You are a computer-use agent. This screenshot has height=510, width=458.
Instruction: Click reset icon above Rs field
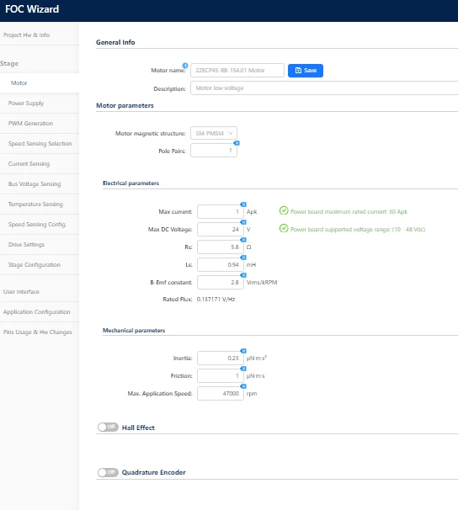click(243, 240)
